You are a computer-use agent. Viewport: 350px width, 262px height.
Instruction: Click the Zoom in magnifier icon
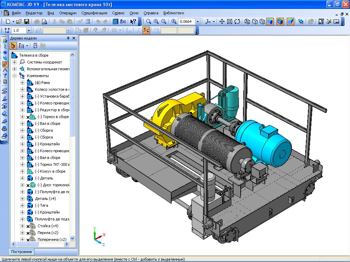click(x=156, y=21)
